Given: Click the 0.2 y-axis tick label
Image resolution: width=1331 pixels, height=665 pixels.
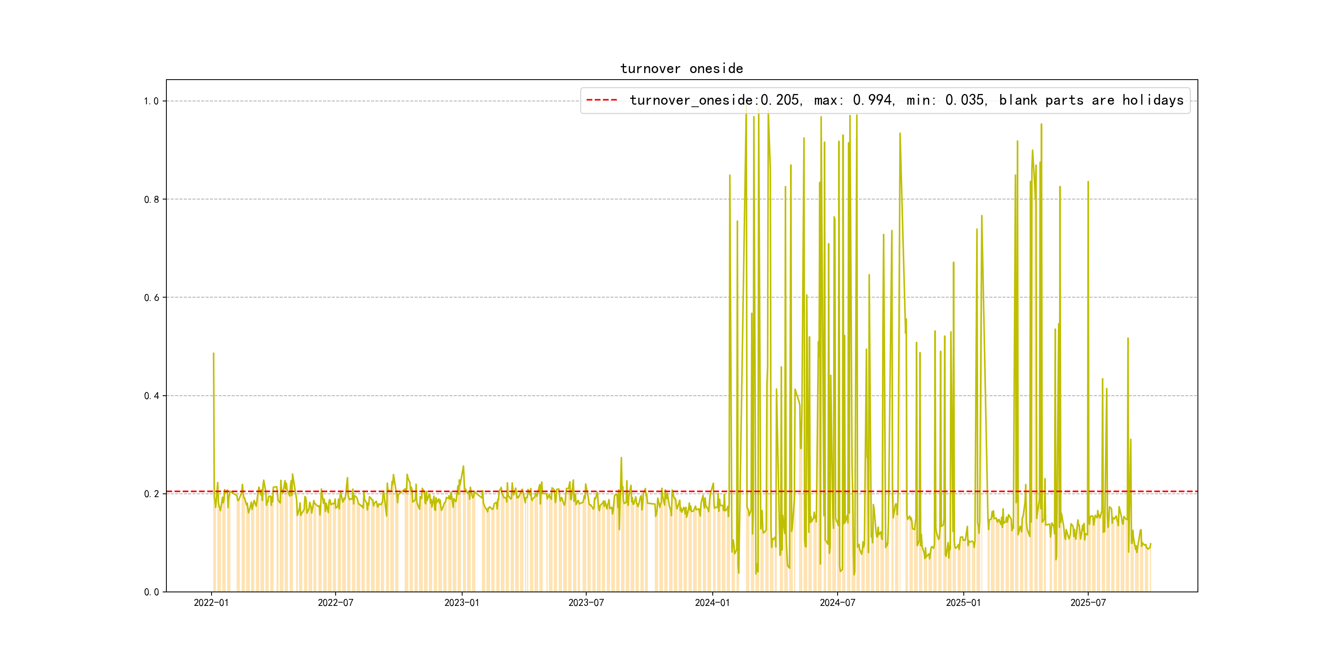Looking at the screenshot, I should tap(151, 494).
